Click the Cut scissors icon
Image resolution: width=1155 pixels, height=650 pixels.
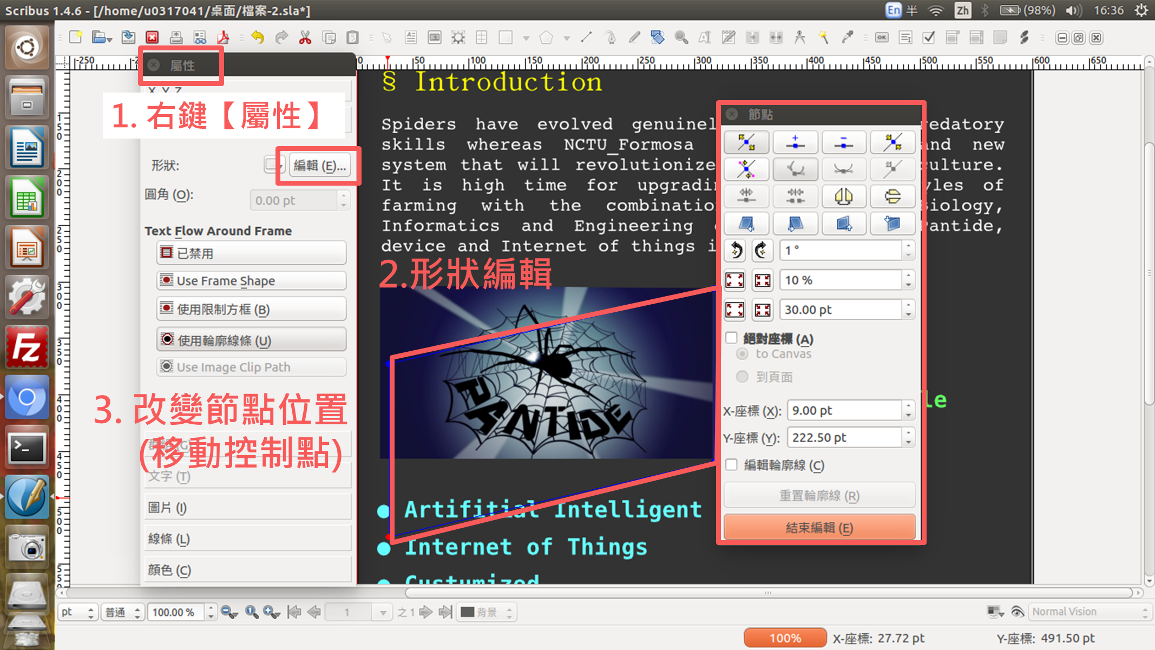[305, 37]
